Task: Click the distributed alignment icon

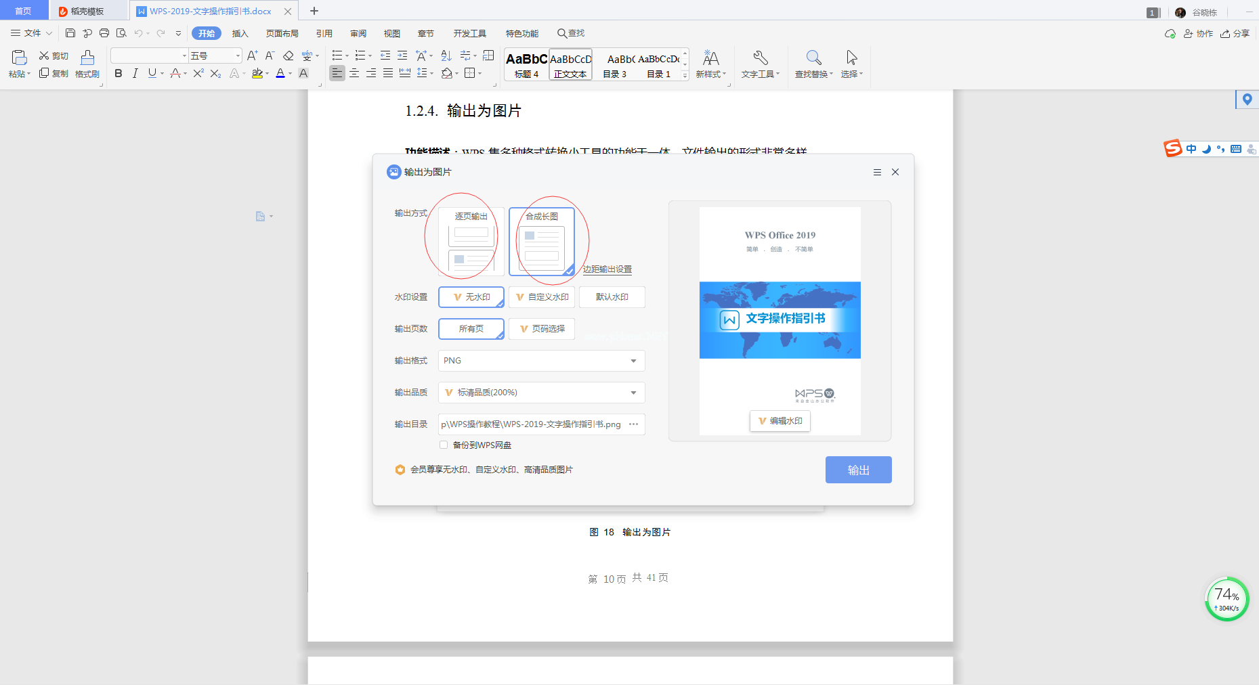Action: coord(405,73)
